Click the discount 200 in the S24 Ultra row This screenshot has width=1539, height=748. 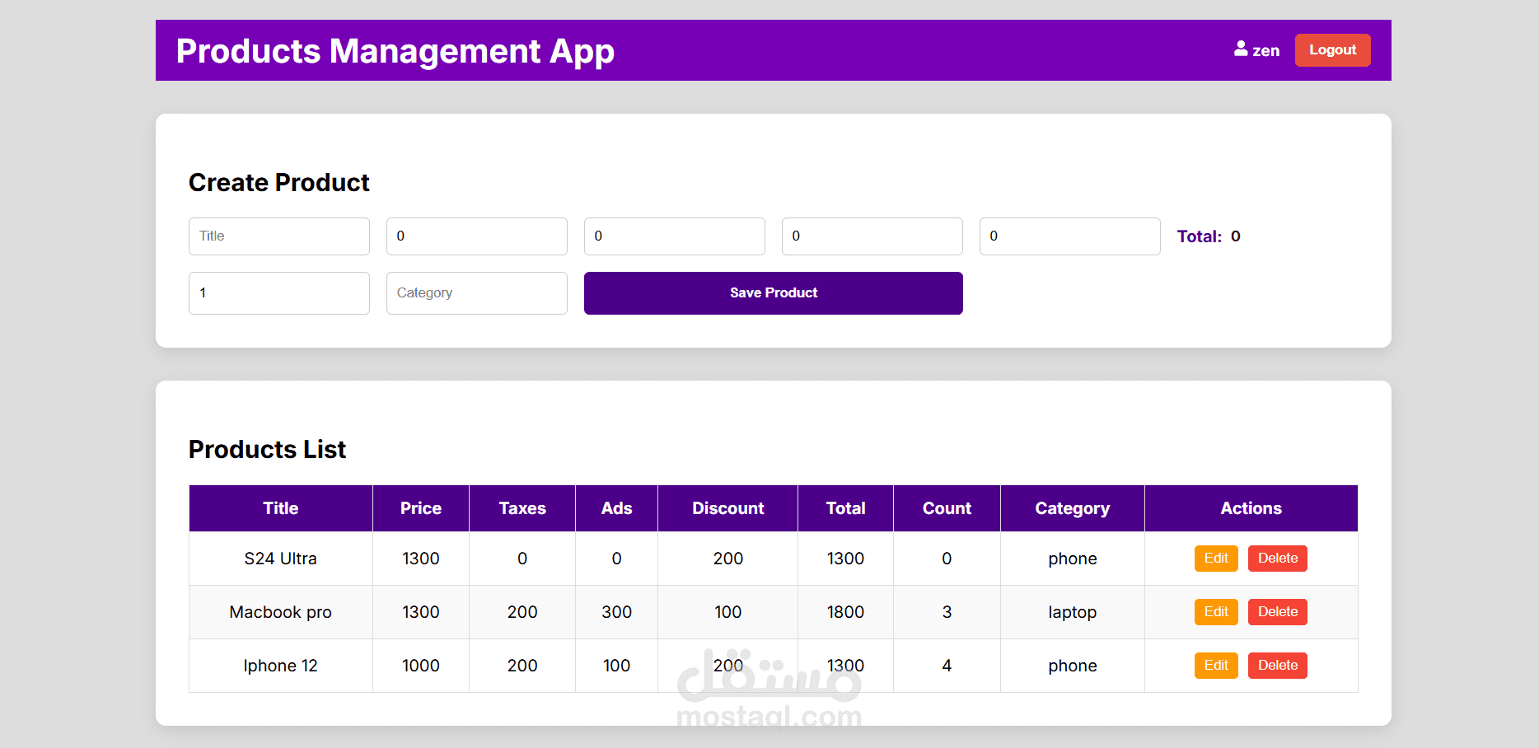click(728, 559)
